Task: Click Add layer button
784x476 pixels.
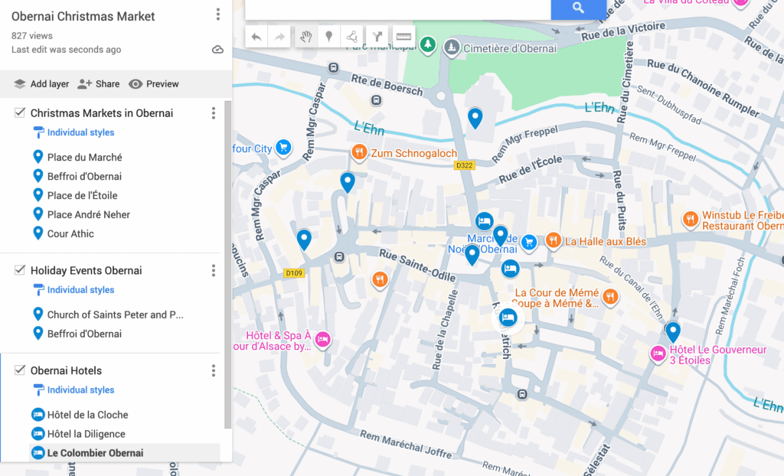Action: click(41, 84)
